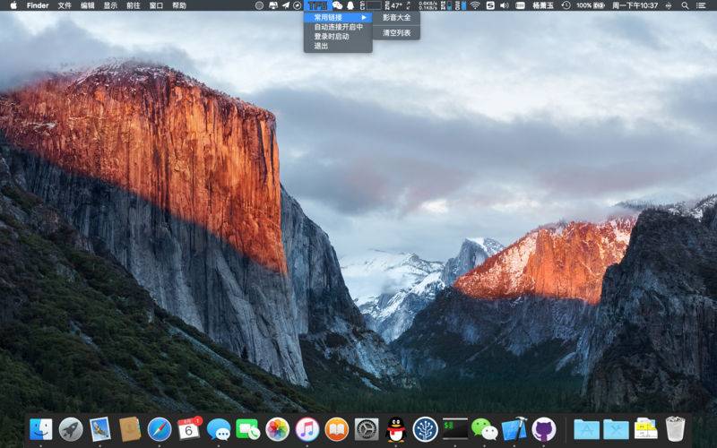717x448 pixels.
Task: Open Notification Center list icon
Action: pyautogui.click(x=701, y=5)
